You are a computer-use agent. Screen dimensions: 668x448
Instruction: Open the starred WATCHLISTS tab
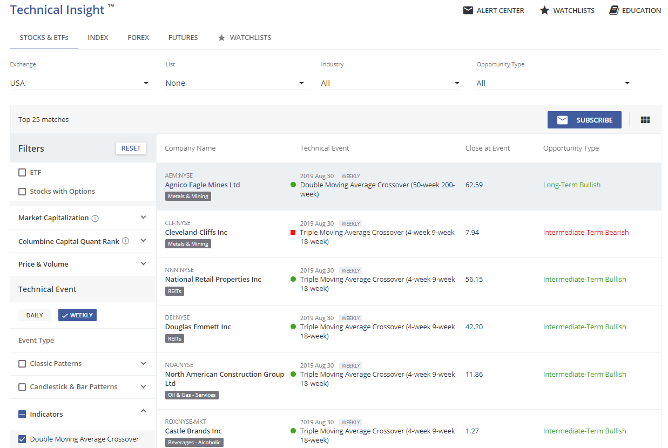click(245, 38)
